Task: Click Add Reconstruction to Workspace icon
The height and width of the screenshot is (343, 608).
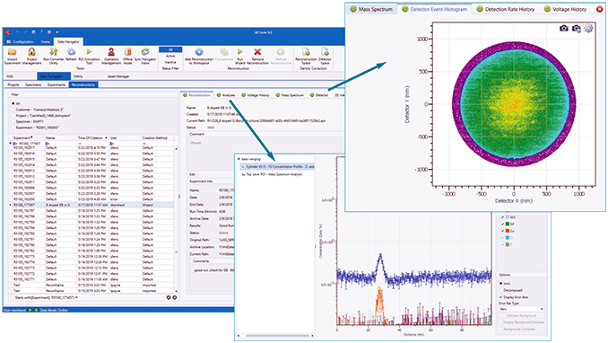Action: (x=199, y=52)
